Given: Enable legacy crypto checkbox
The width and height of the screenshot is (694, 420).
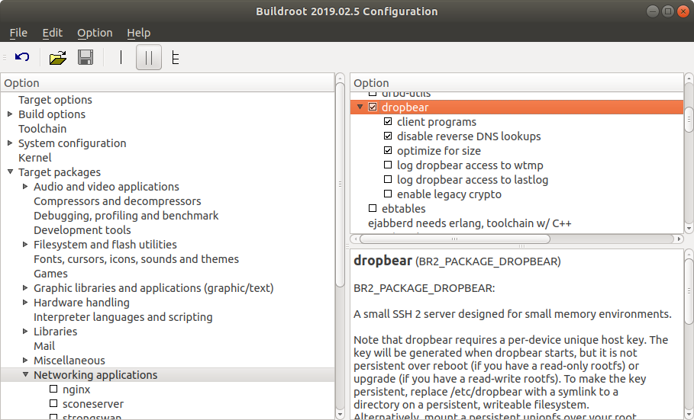Looking at the screenshot, I should coord(388,194).
